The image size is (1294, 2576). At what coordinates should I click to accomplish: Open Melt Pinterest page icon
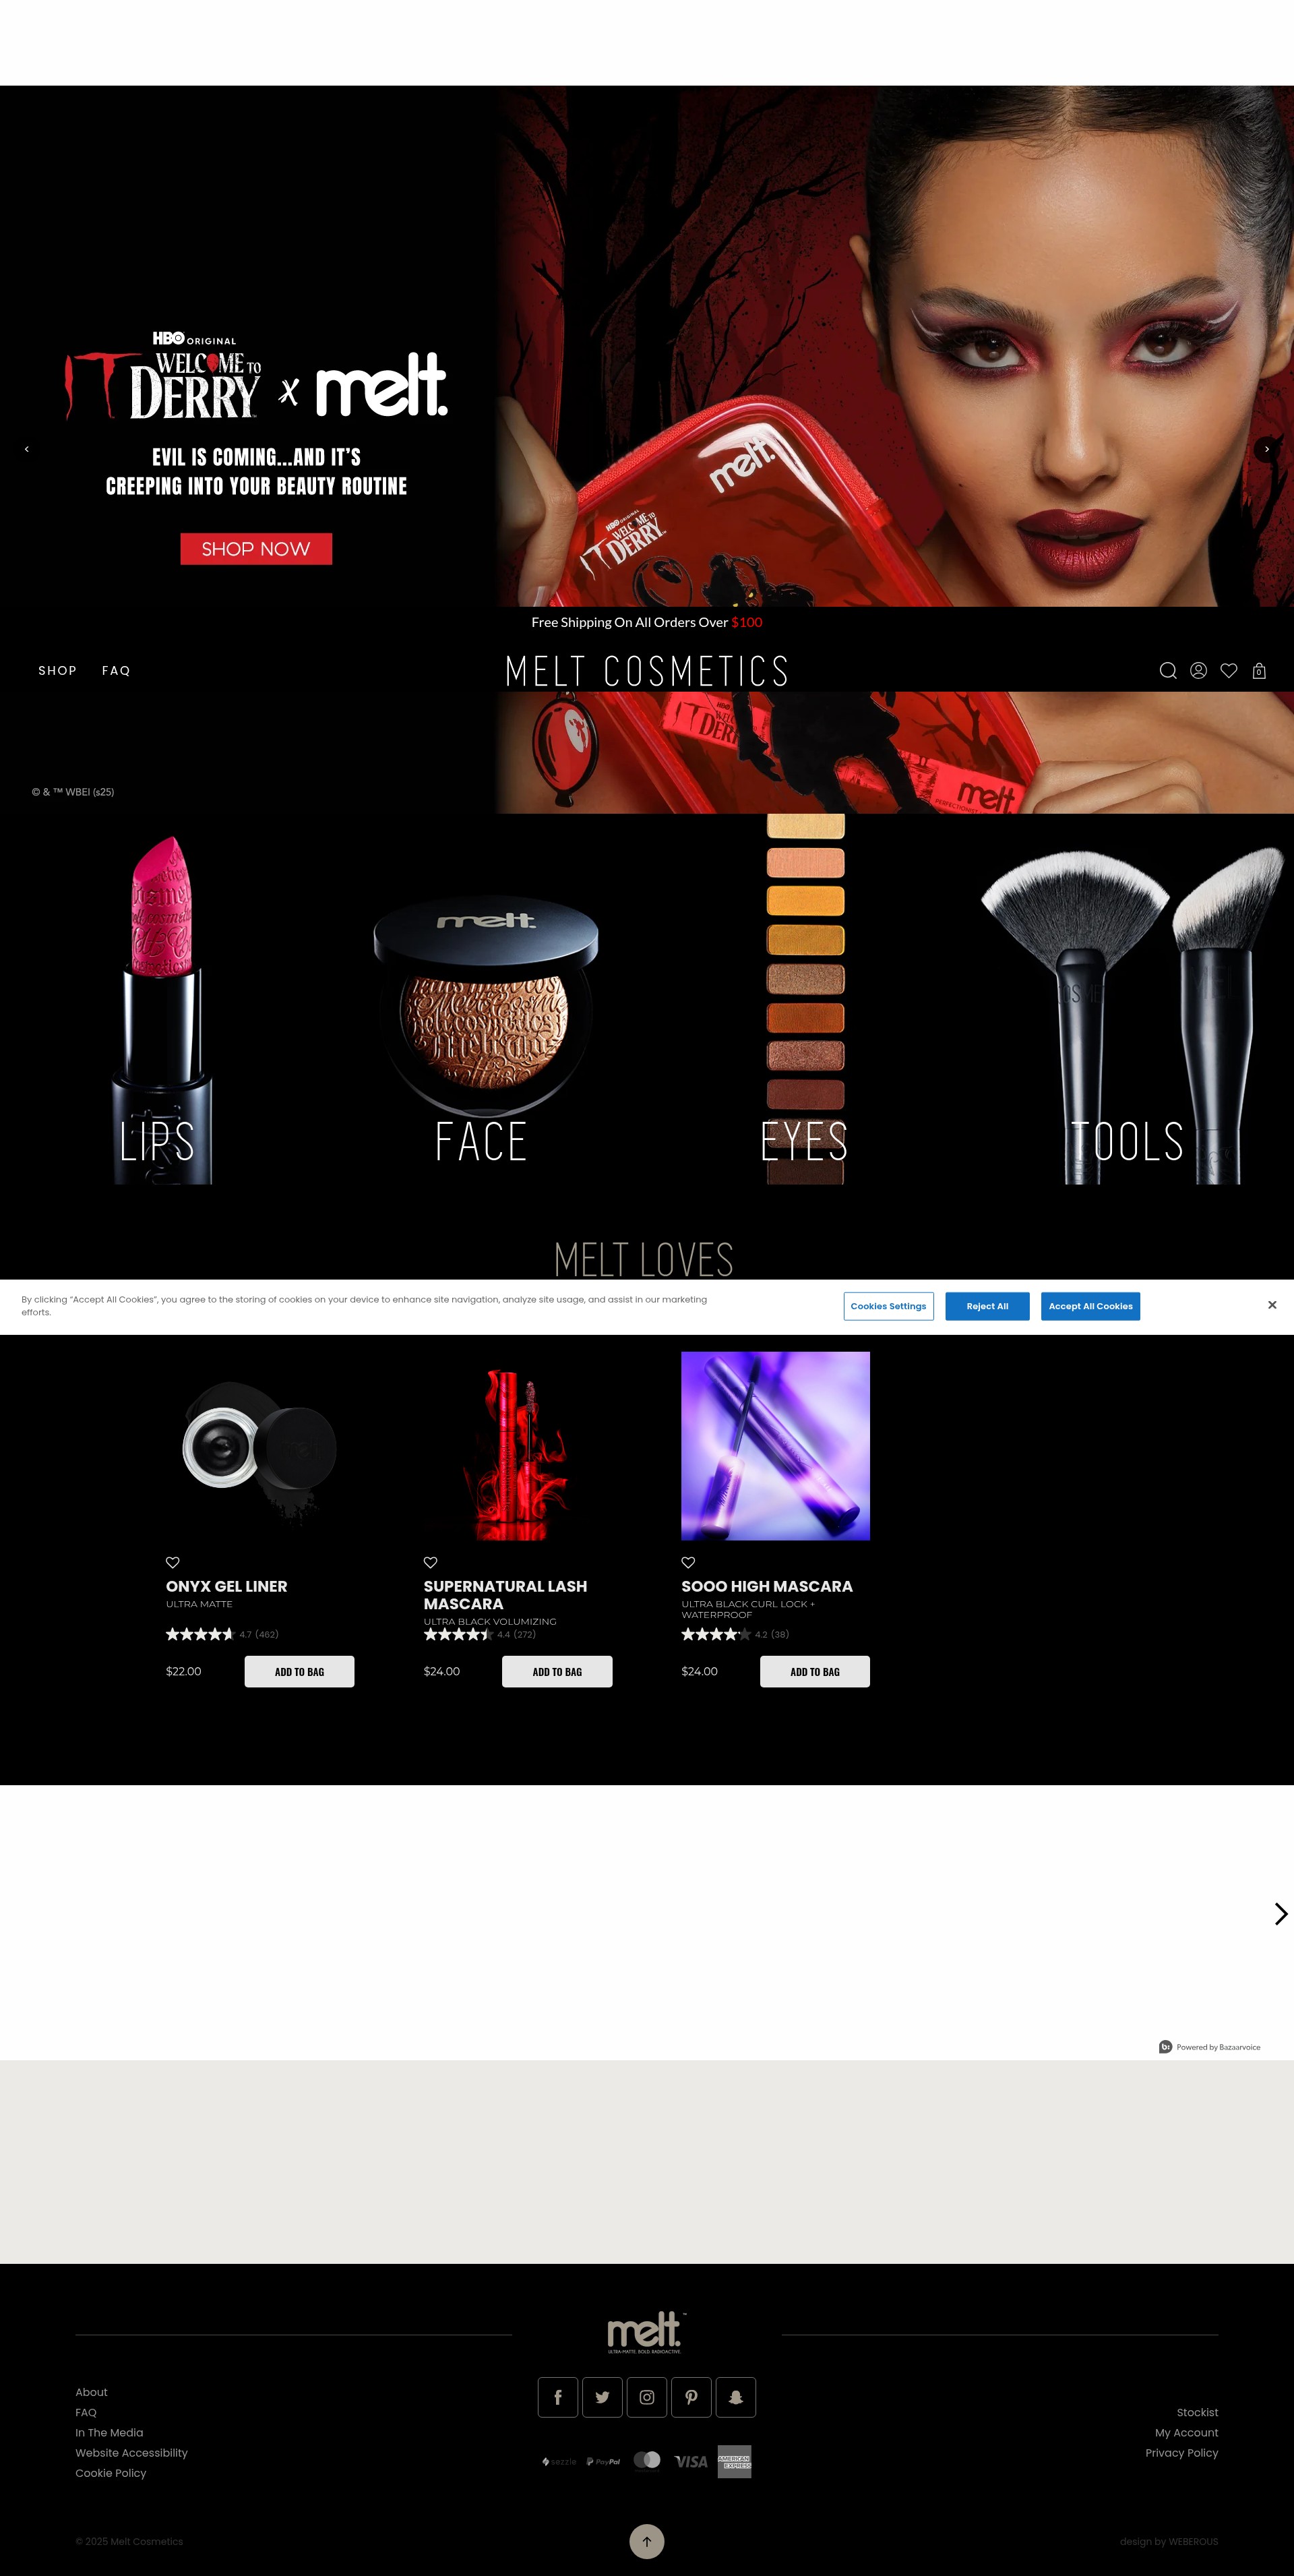point(691,2397)
